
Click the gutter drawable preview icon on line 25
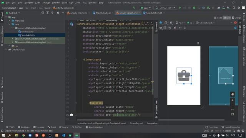(71, 115)
